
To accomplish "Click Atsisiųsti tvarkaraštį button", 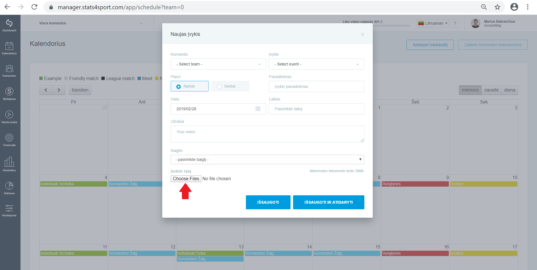I will tap(430, 45).
